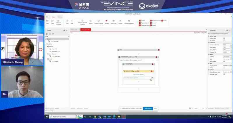Switch to the Main.xaml document tab
Image resolution: width=233 pixels, height=123 pixels.
pyautogui.click(x=74, y=30)
